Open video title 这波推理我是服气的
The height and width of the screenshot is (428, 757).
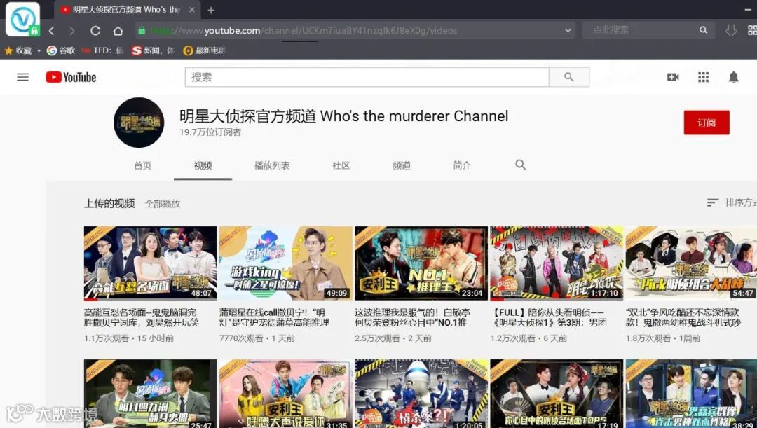coord(412,317)
